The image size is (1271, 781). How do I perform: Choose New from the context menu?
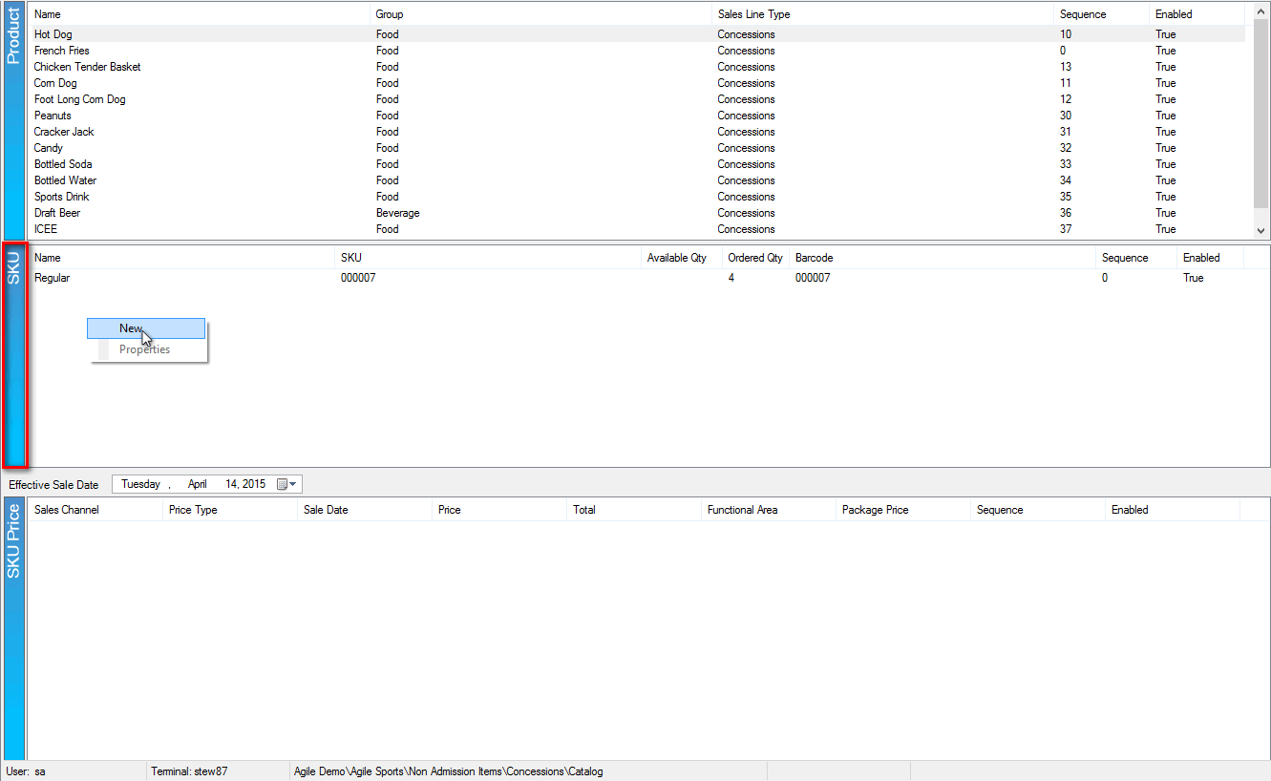(146, 328)
